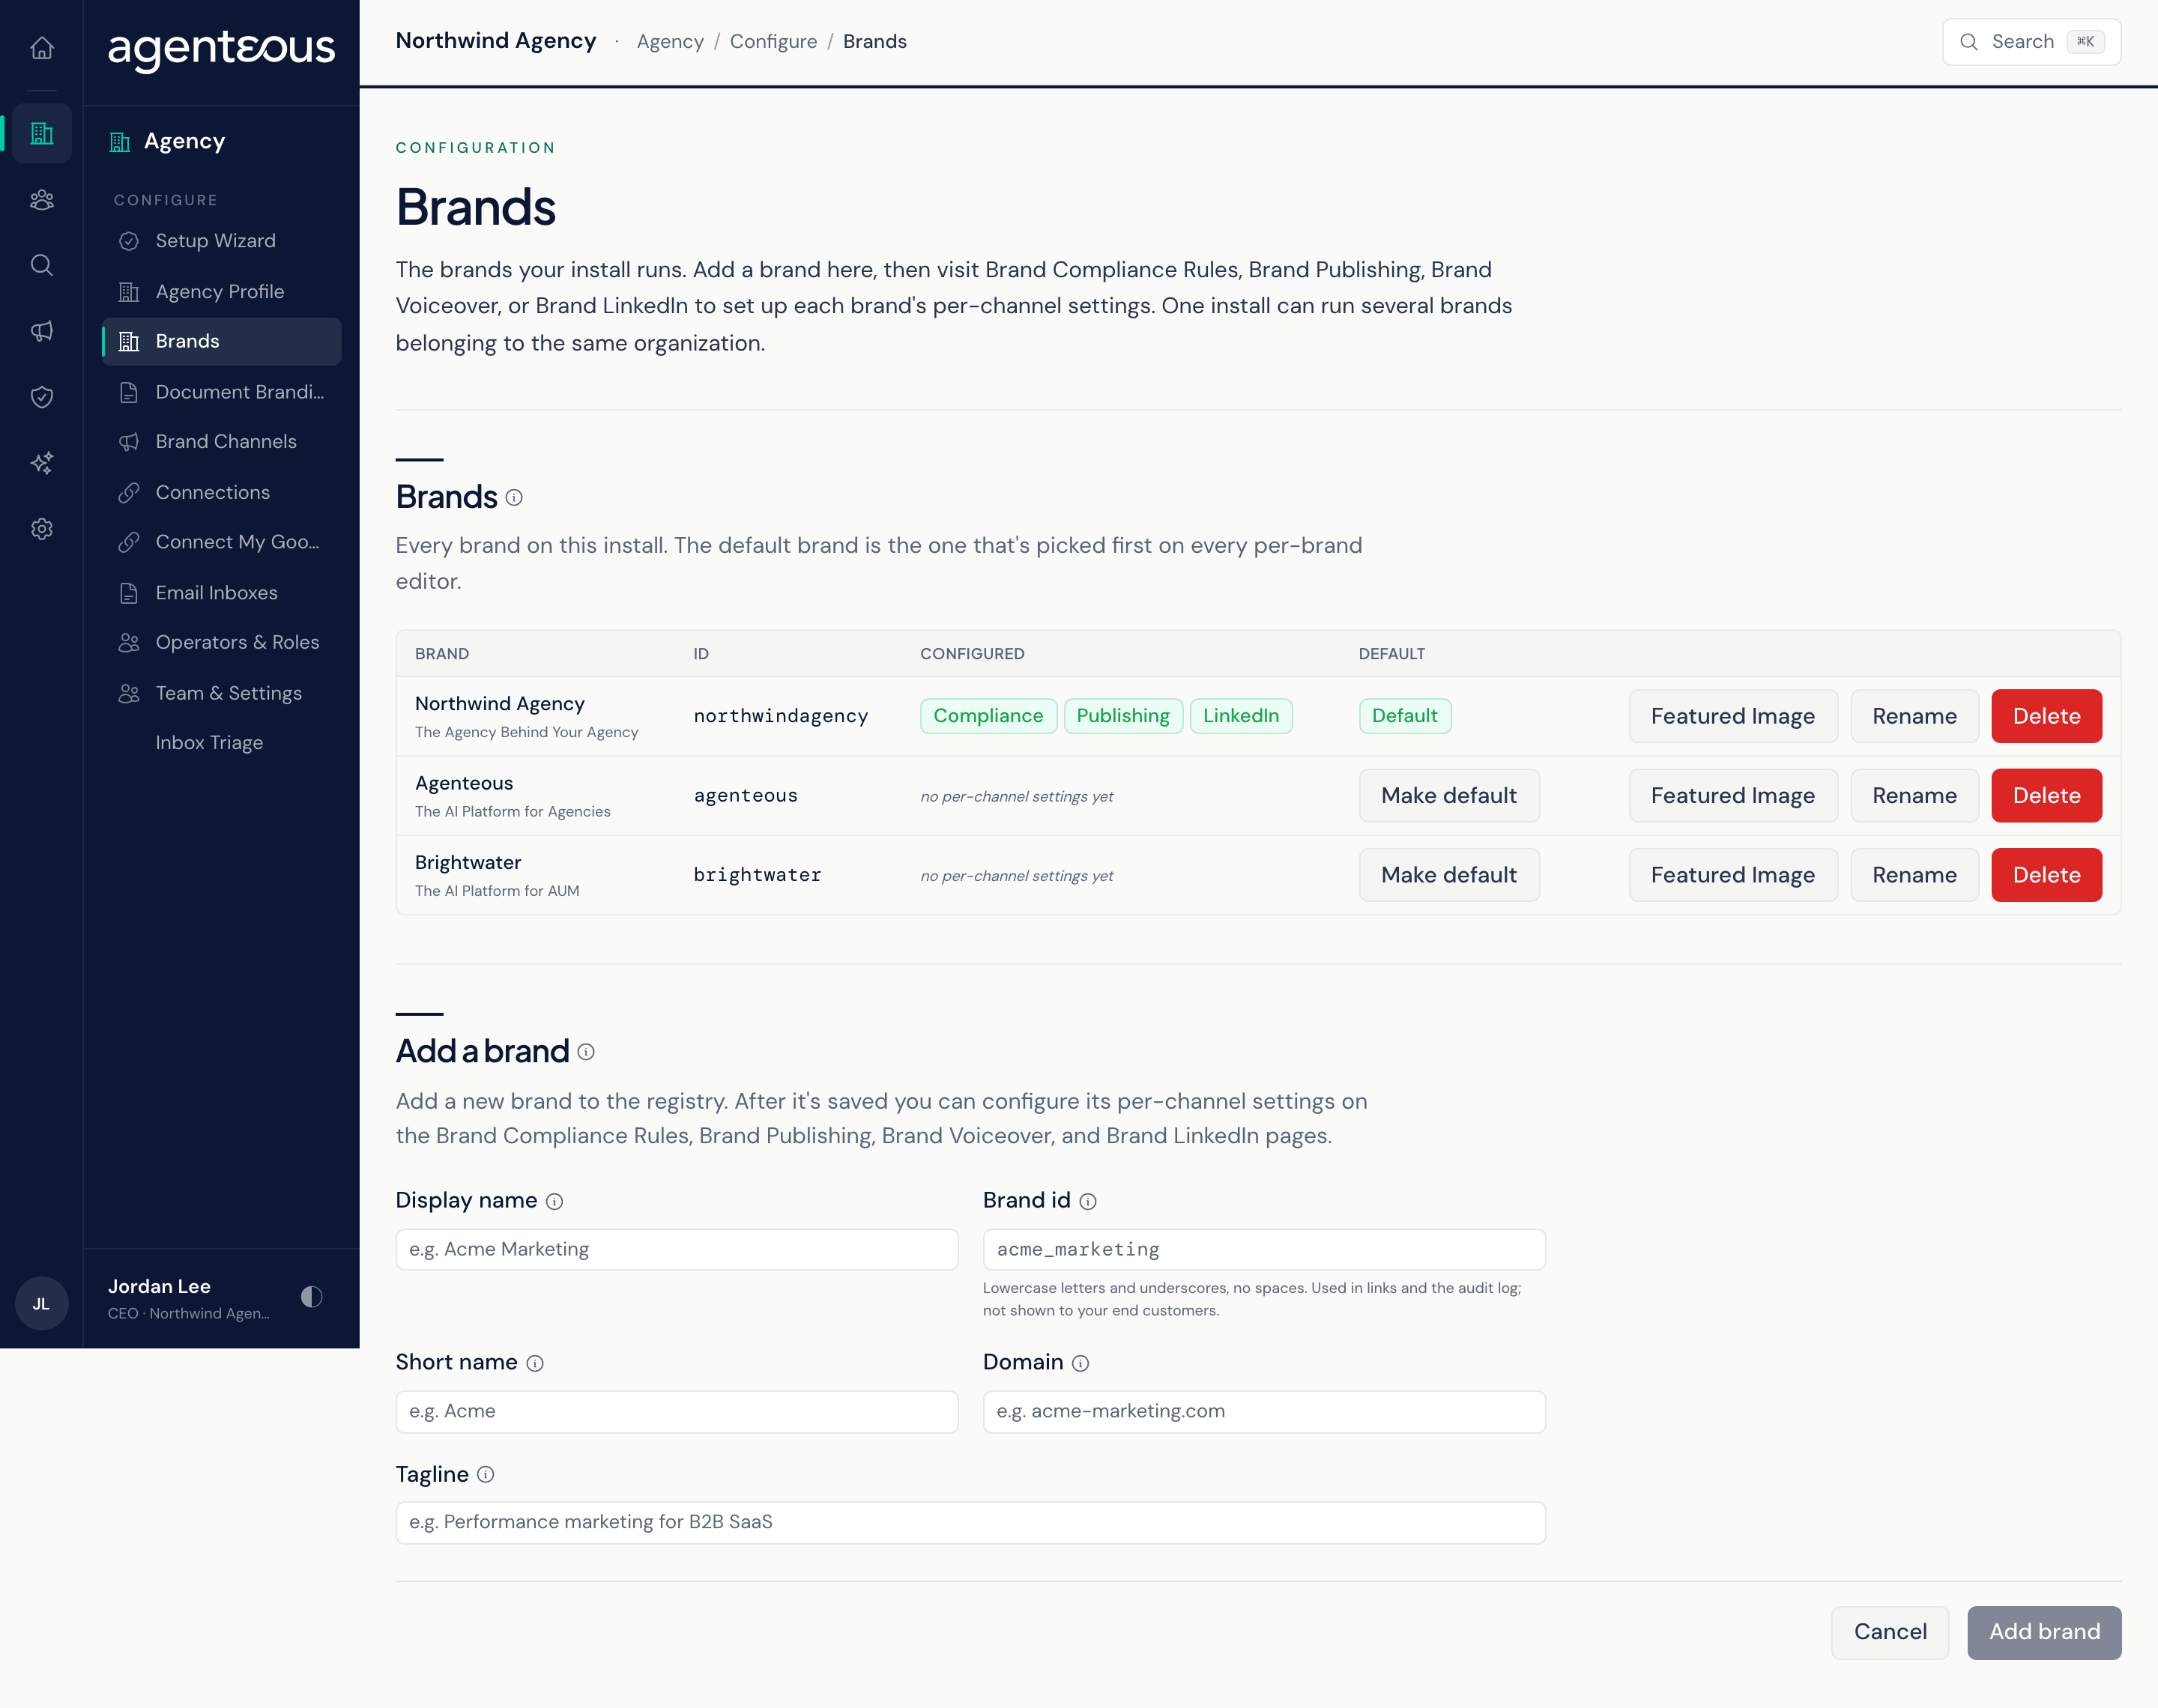Open the Search box in the top bar
The width and height of the screenshot is (2158, 1708).
tap(2031, 41)
